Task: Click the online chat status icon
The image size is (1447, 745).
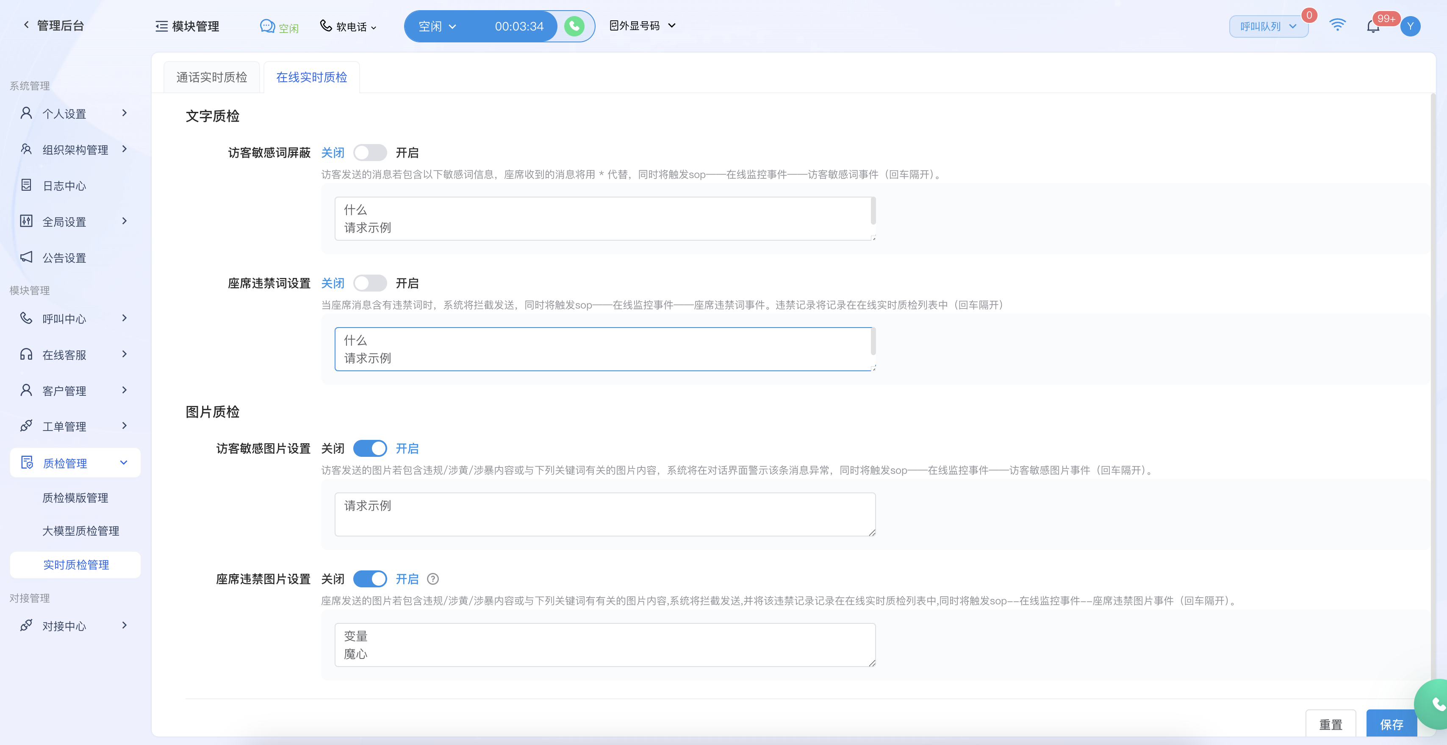Action: [x=267, y=26]
